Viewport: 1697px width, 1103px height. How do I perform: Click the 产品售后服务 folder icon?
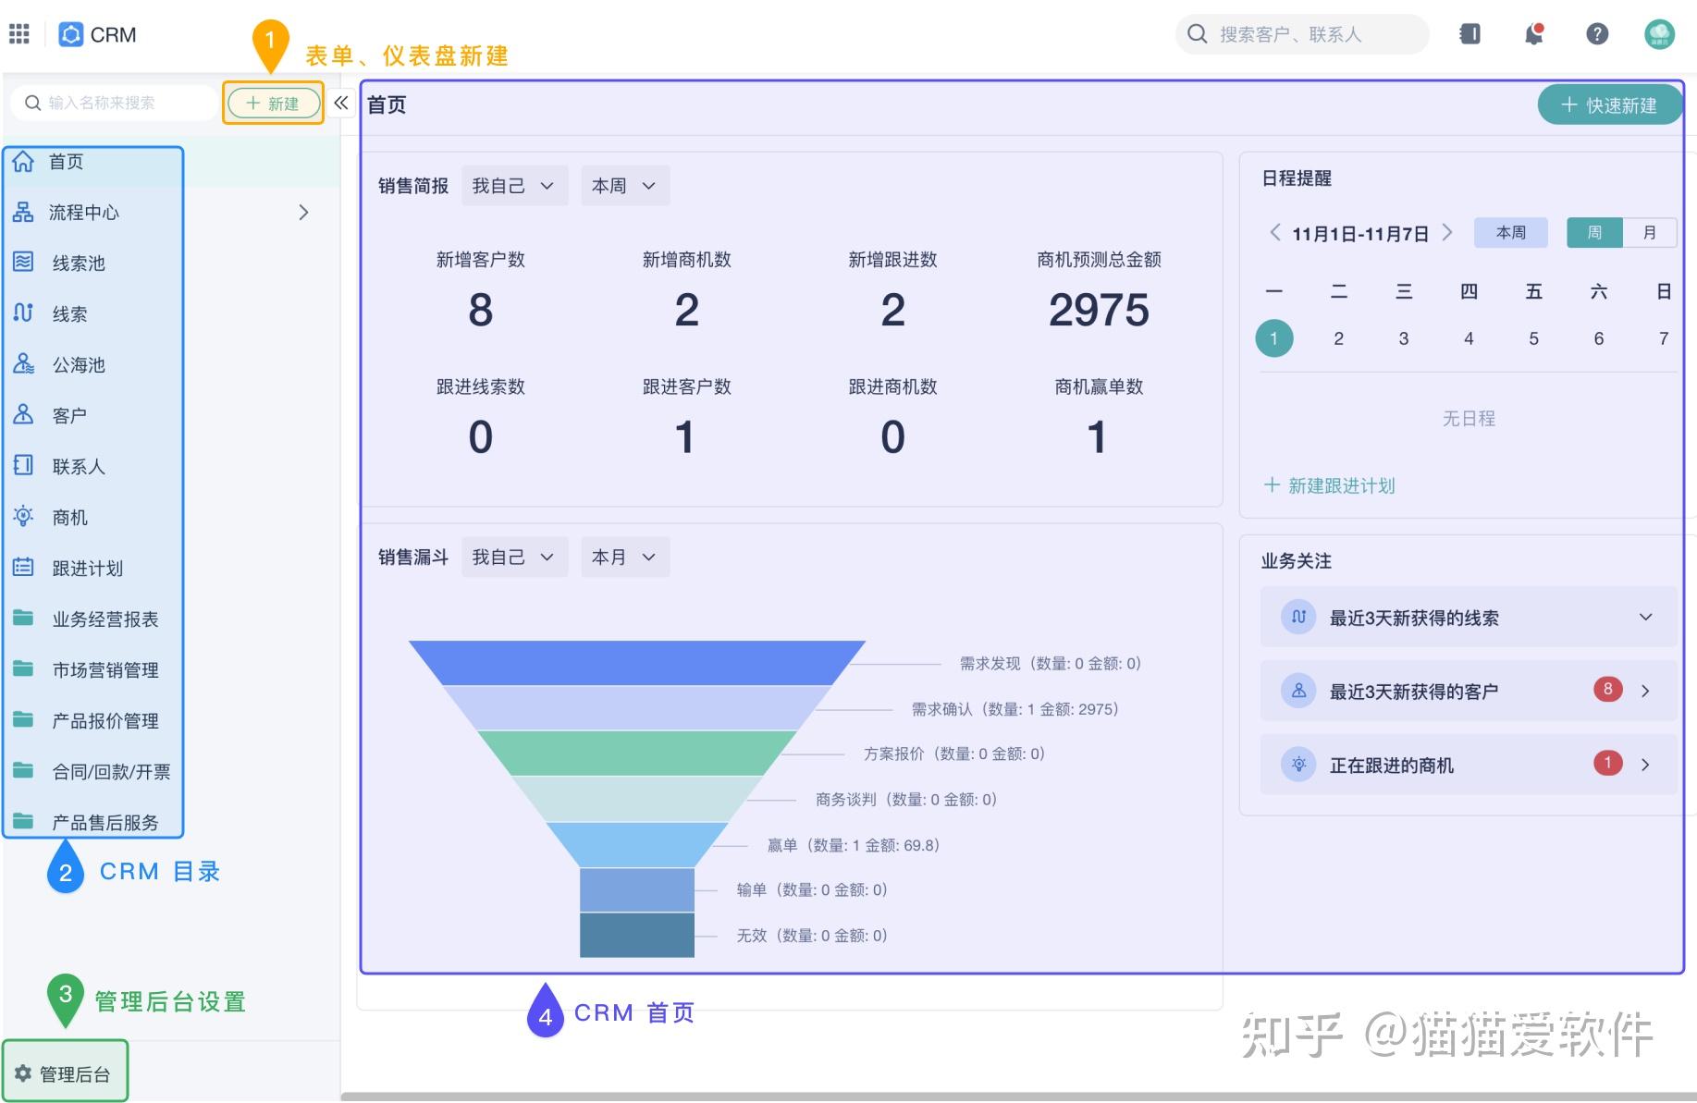(x=23, y=821)
